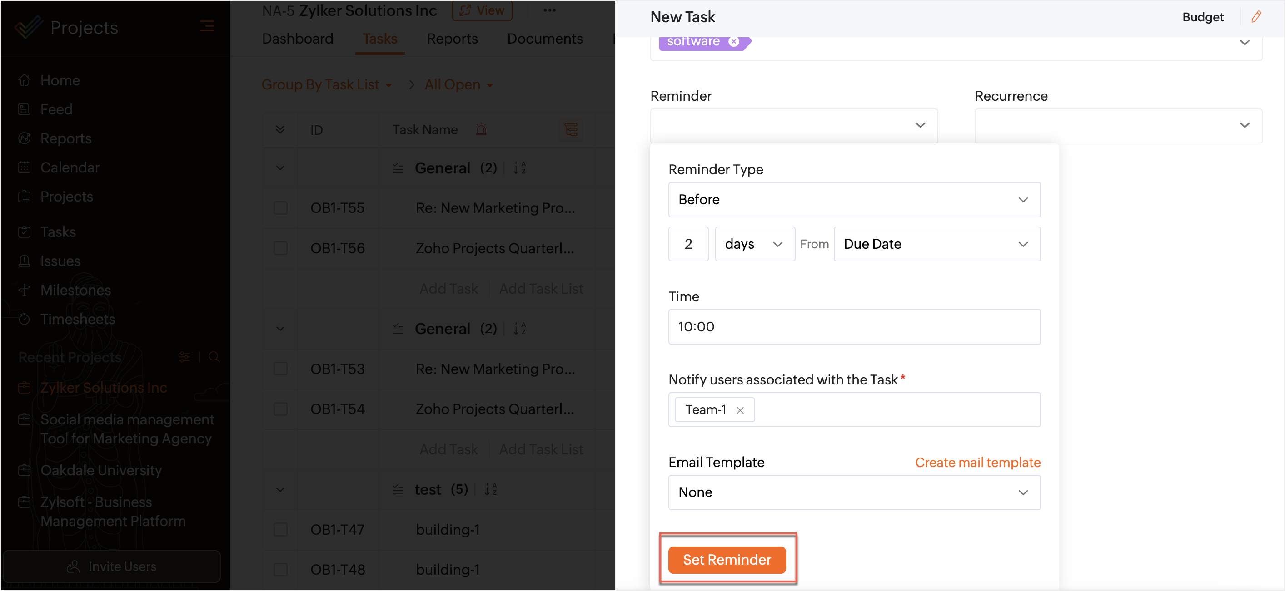
Task: Check the box for task OB1-T55
Action: click(x=280, y=208)
